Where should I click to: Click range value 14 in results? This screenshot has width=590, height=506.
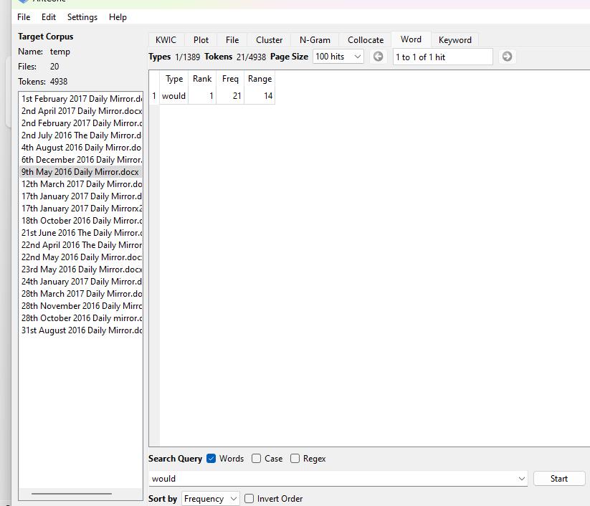click(260, 96)
